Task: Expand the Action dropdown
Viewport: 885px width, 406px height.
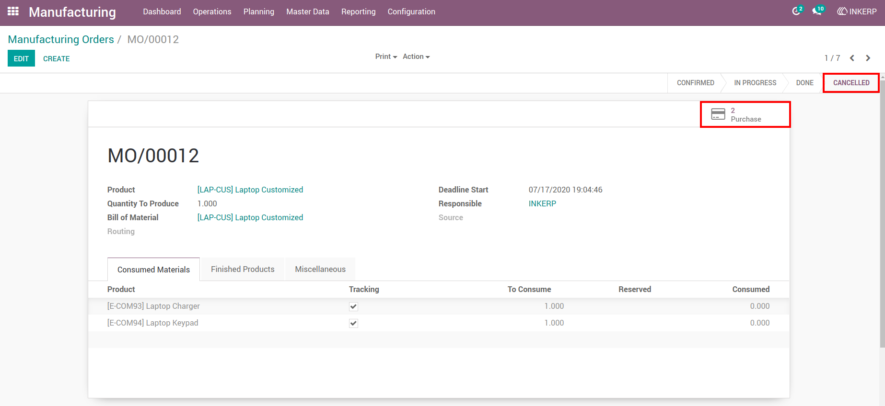Action: point(416,56)
